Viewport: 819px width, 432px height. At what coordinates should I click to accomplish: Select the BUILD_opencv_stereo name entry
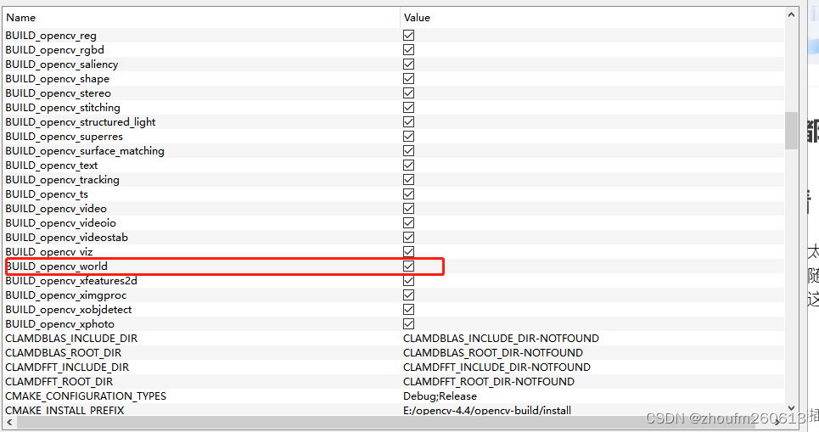pyautogui.click(x=58, y=93)
